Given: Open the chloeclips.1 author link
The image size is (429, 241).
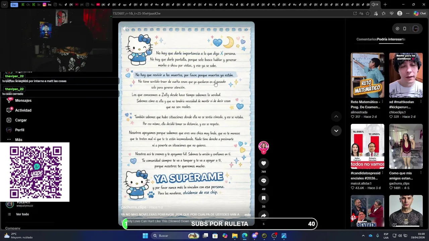Looking at the screenshot, I should click(397, 112).
